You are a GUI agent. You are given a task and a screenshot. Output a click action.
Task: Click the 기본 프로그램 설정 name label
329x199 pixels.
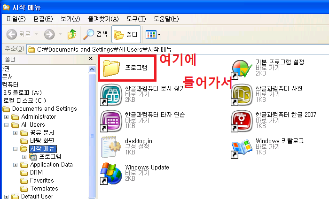[x=280, y=62]
